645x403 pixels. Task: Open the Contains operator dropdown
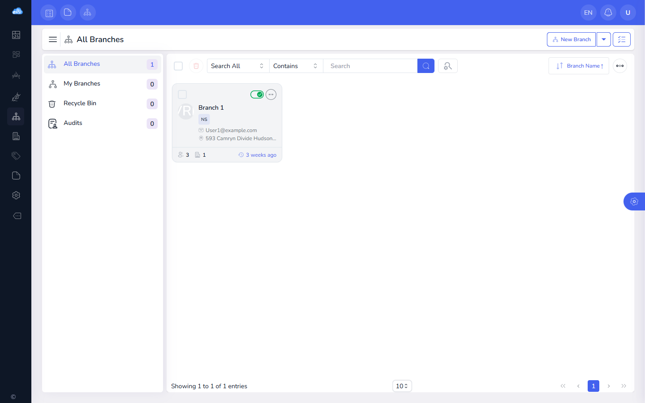tap(296, 66)
